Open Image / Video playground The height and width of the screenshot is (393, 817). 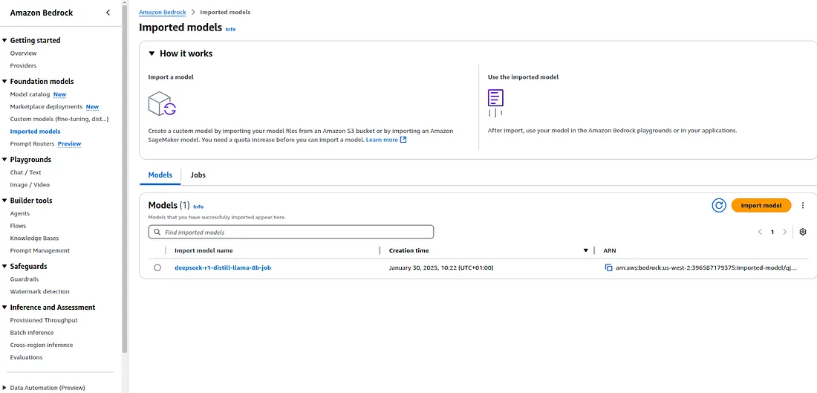(30, 185)
